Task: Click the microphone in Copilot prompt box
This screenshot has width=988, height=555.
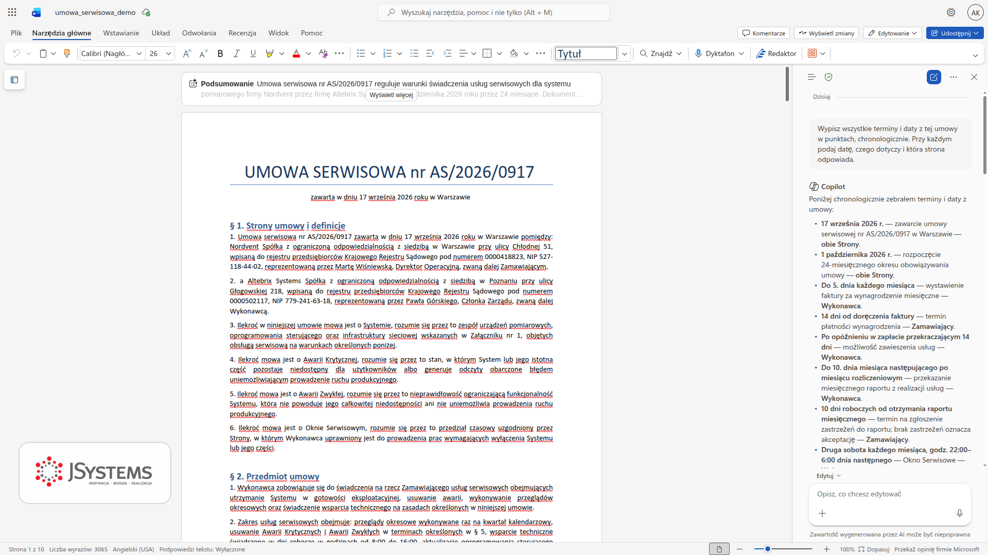Action: [x=960, y=513]
